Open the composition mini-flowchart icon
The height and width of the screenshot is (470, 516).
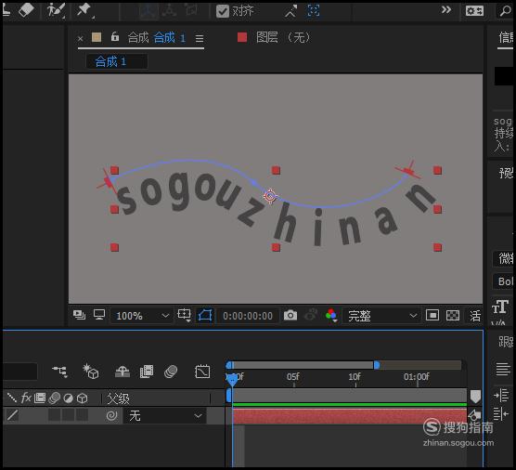(60, 372)
